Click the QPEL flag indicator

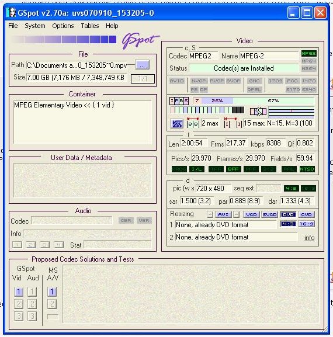[x=254, y=89]
